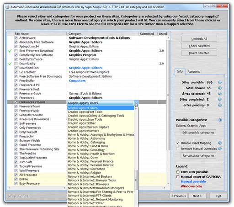Select Home & Hobby::Genealogy option
Viewport: 234px width, 207px height.
click(101, 150)
